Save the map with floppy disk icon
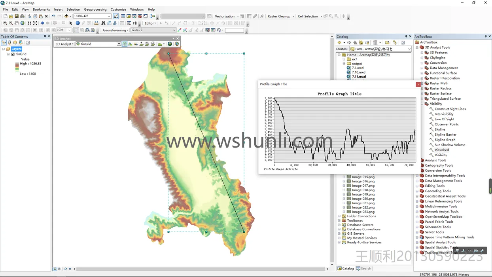The height and width of the screenshot is (277, 492). (17, 16)
